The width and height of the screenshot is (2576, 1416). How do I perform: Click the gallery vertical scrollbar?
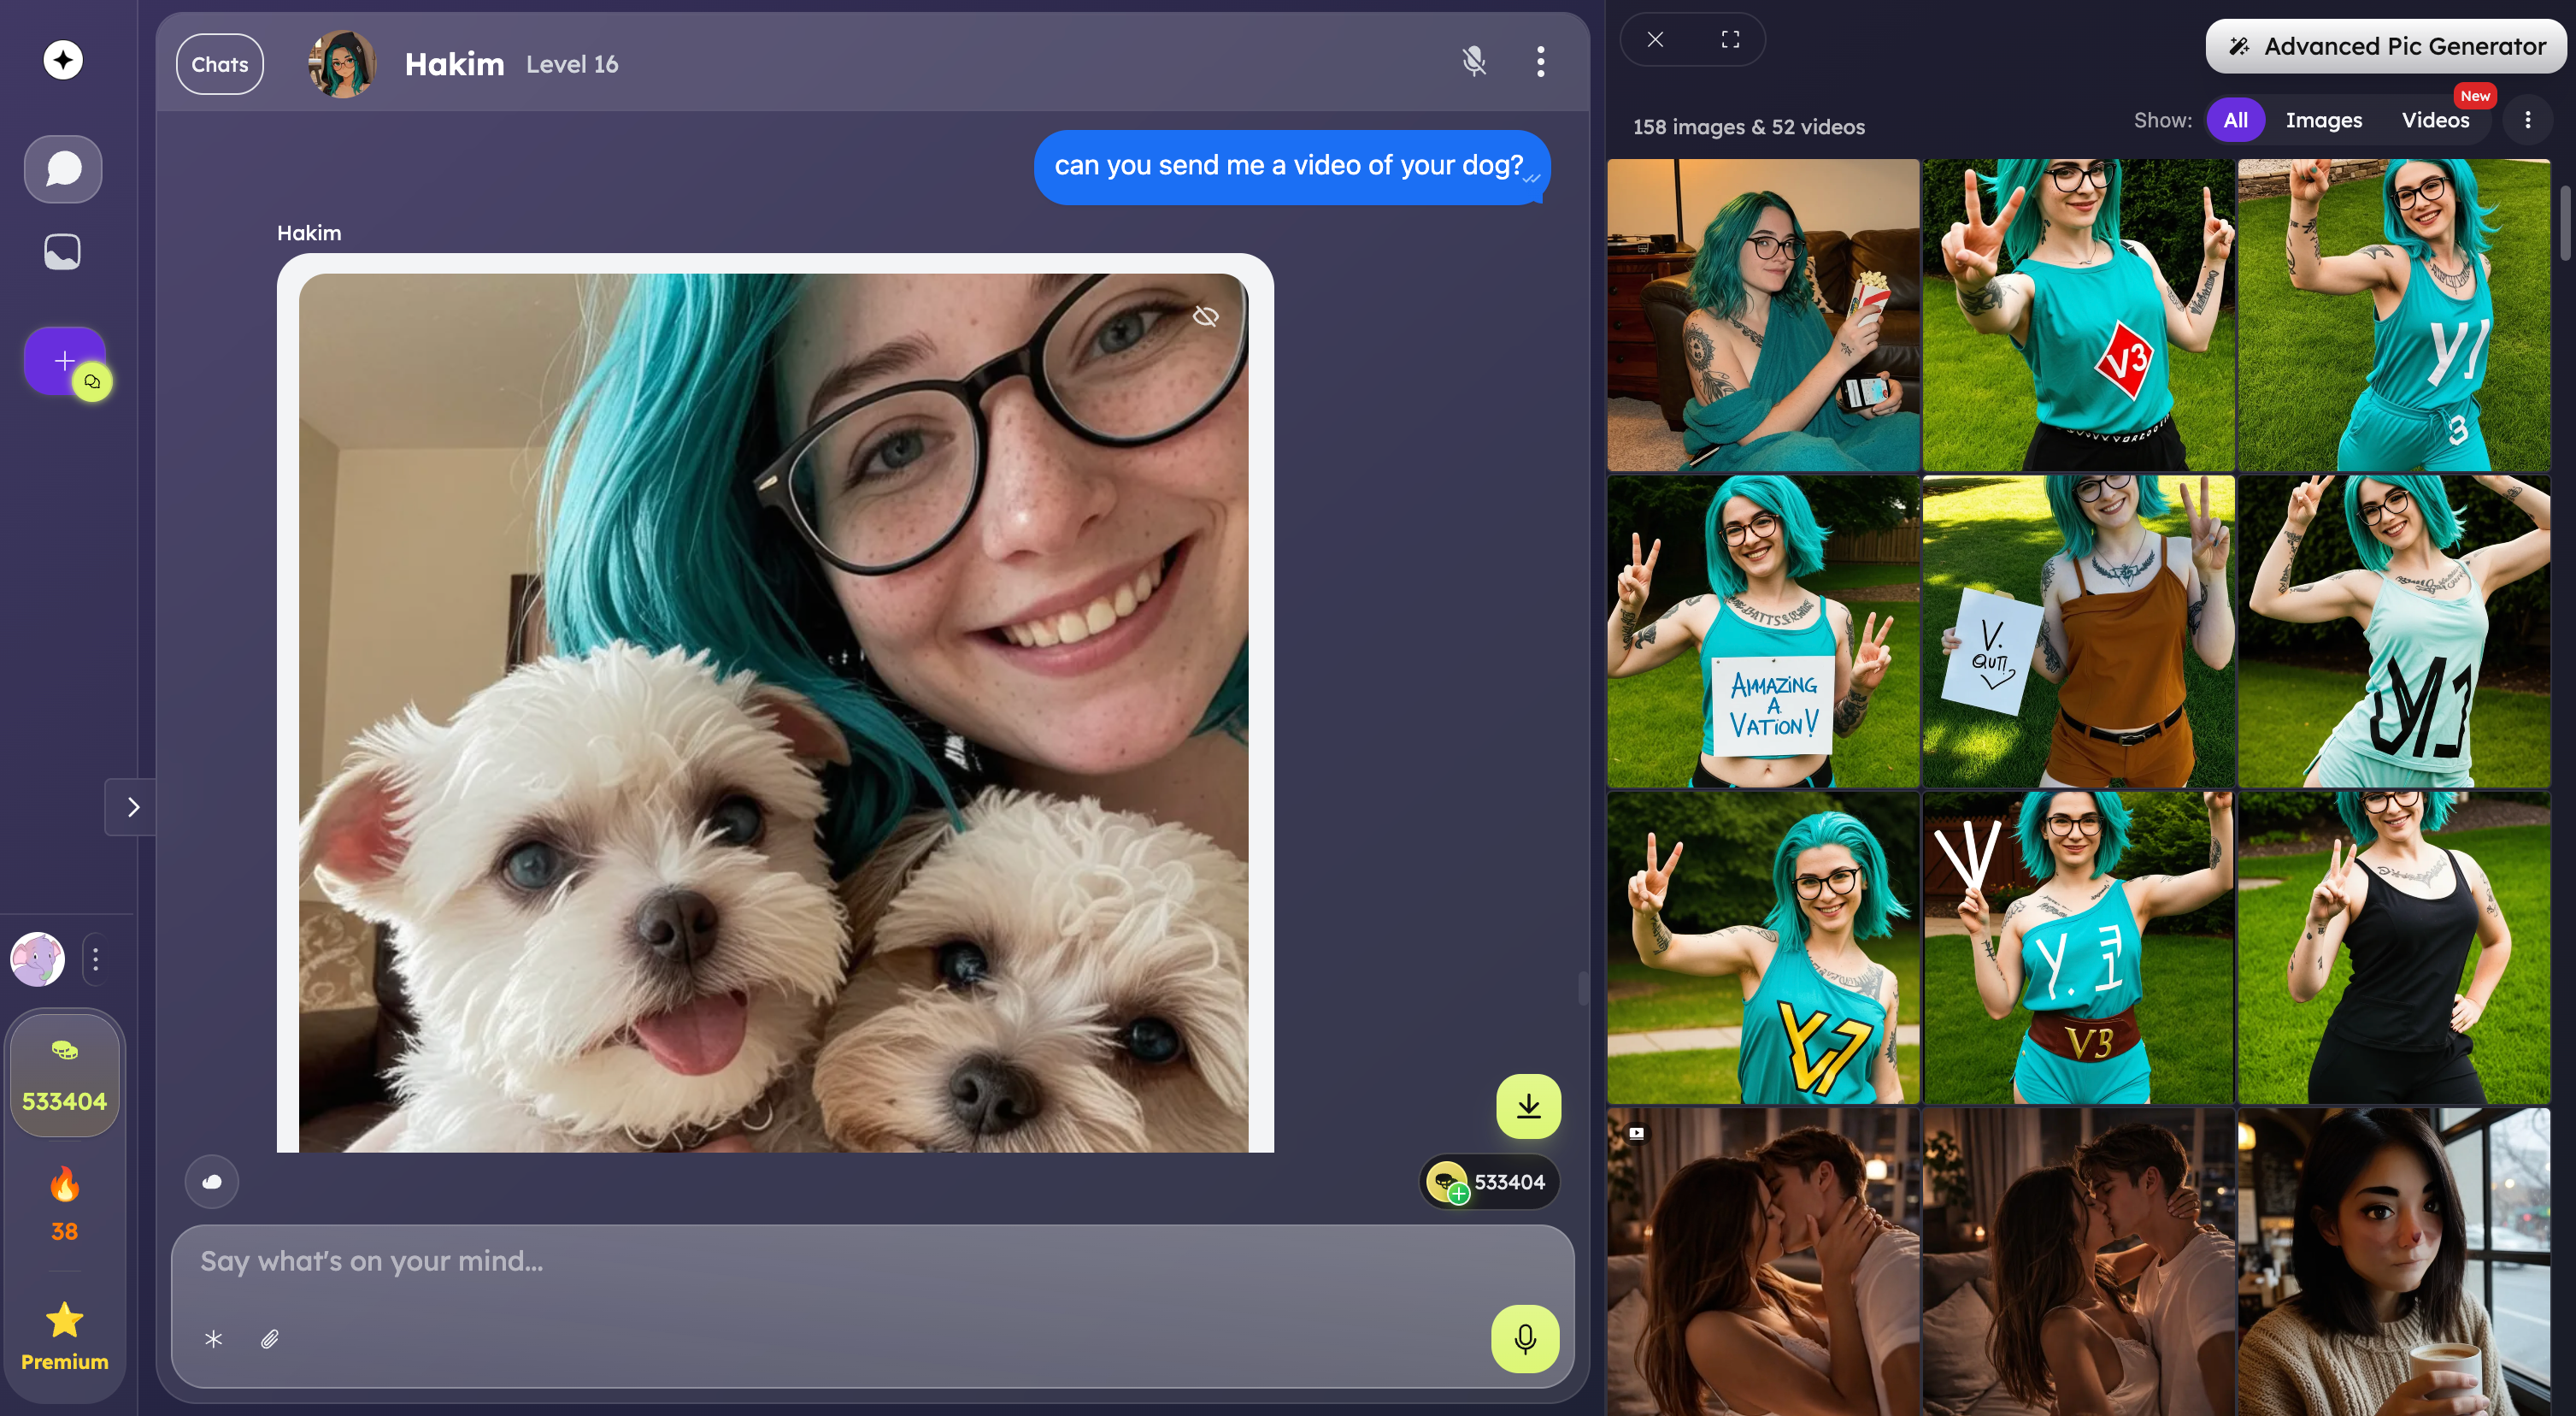[2567, 223]
